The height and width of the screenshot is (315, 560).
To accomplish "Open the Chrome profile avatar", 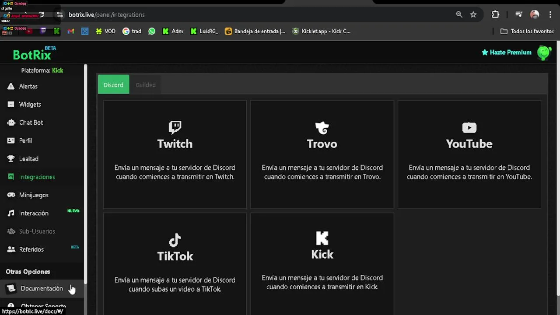I will pos(535,14).
